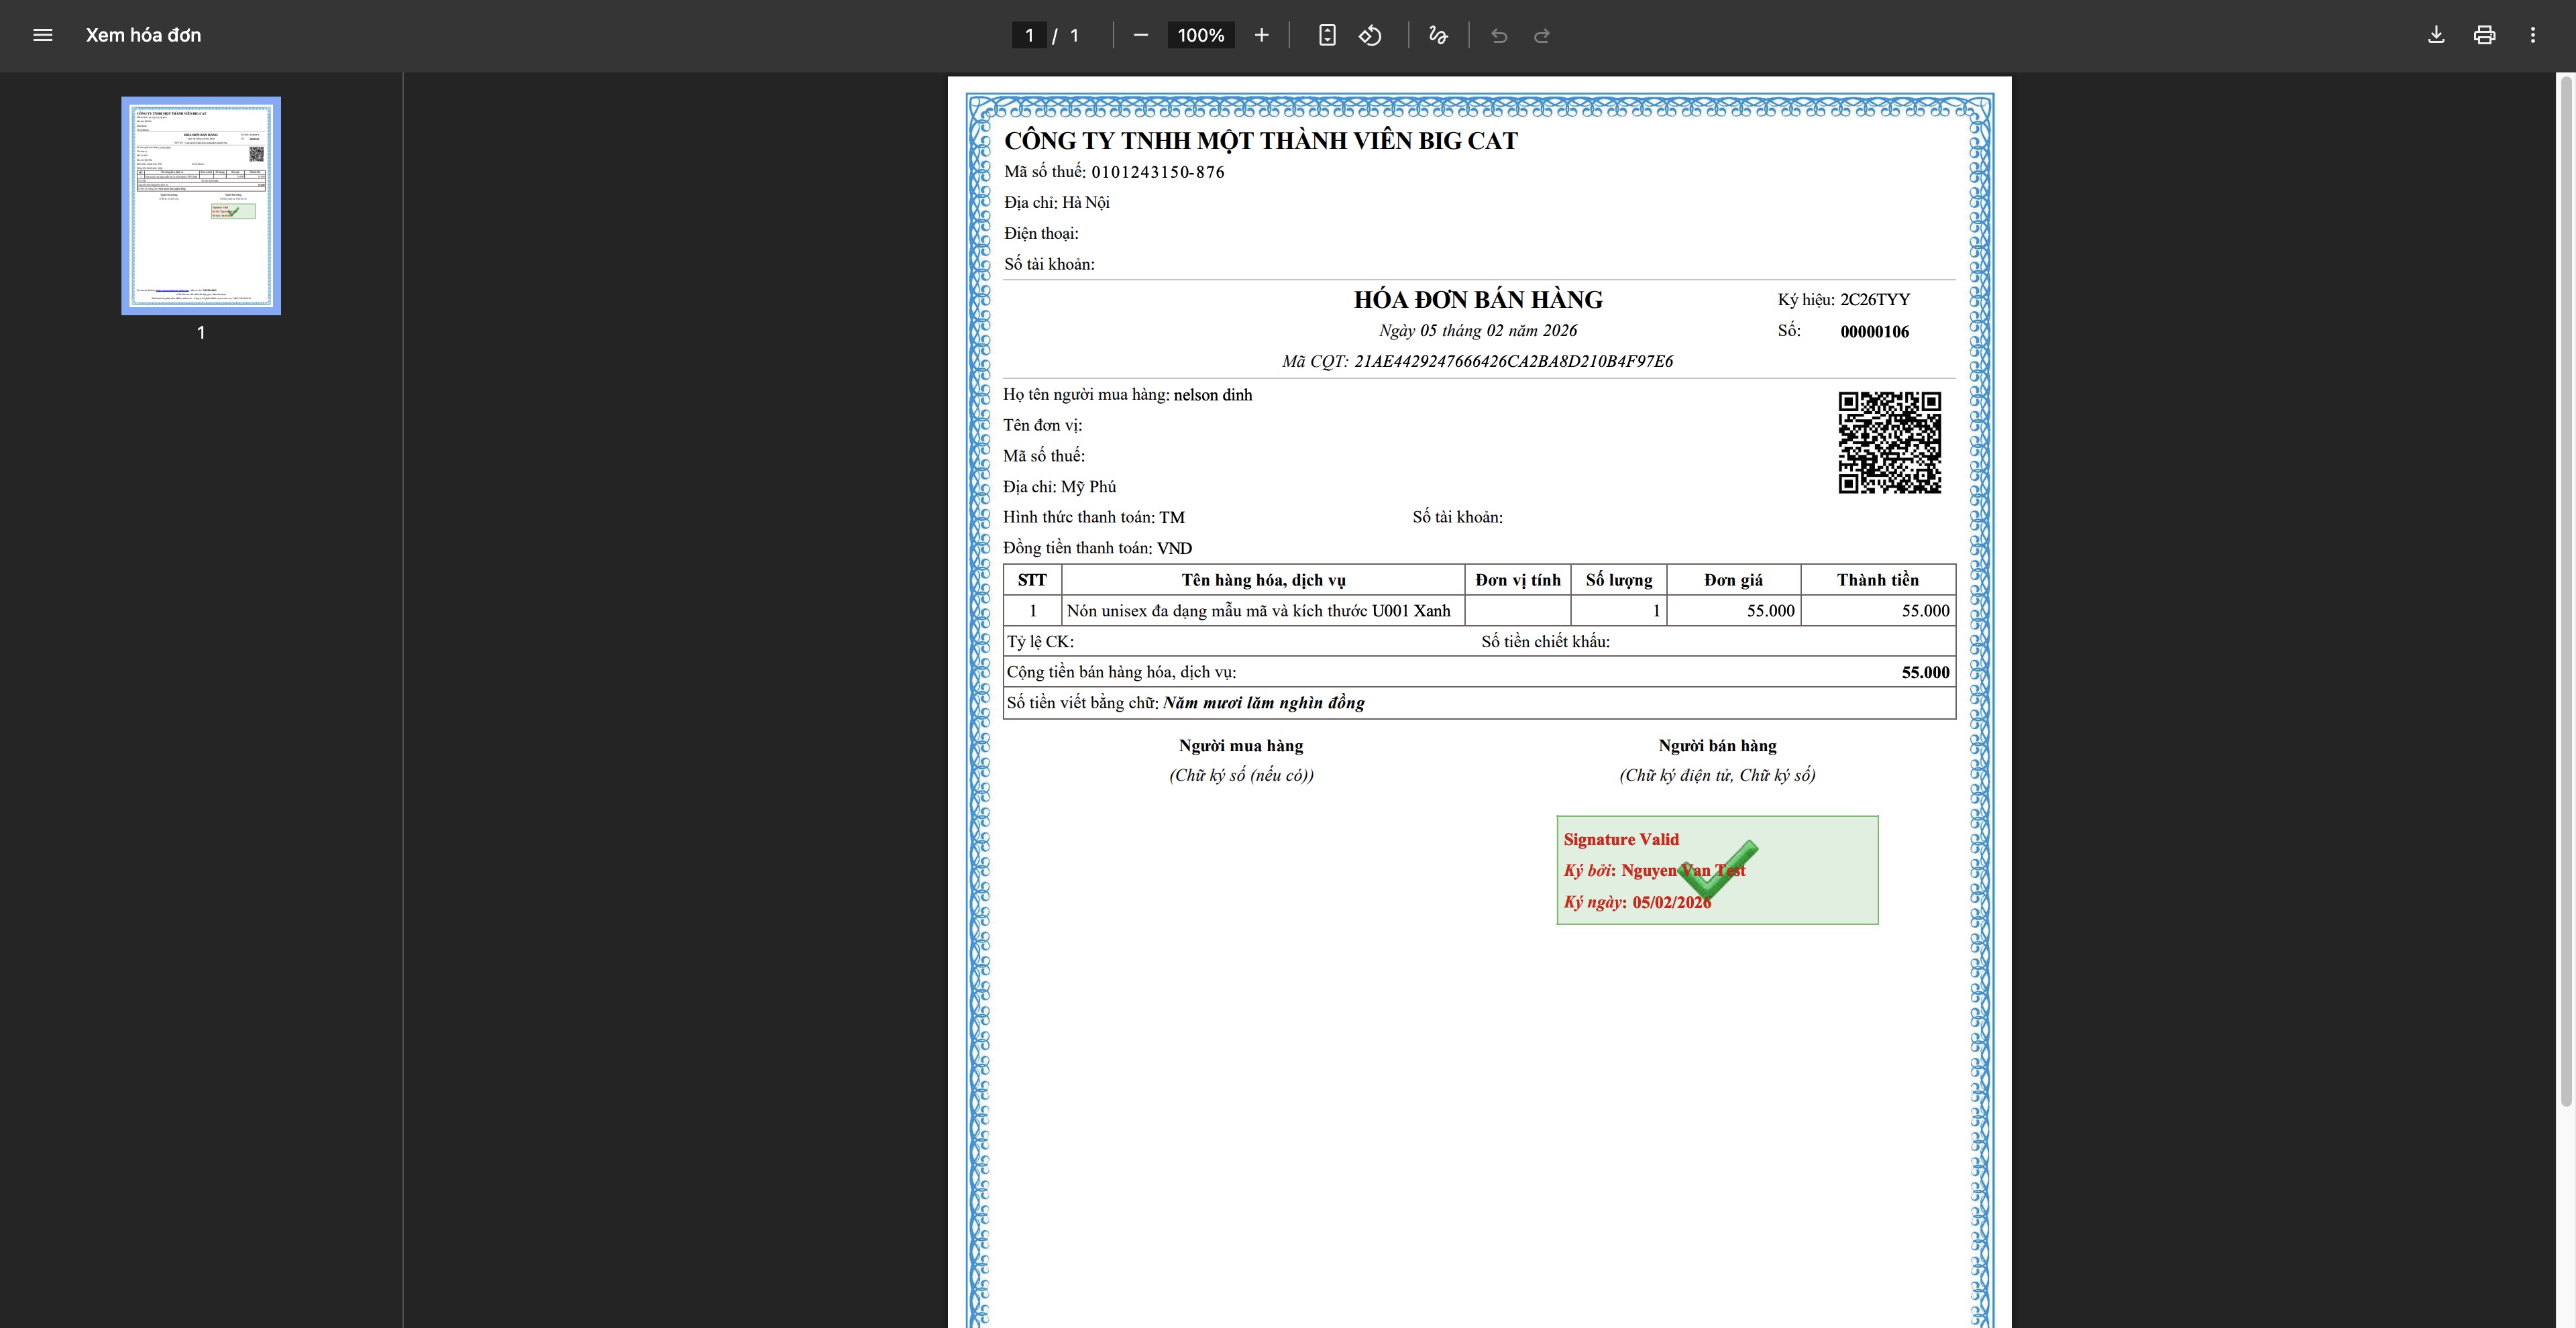This screenshot has width=2576, height=1328.
Task: Click the Xem hóa đơn title
Action: coord(143,35)
